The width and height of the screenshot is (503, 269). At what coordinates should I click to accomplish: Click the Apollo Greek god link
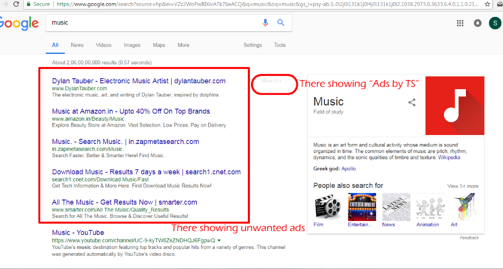[x=348, y=169]
